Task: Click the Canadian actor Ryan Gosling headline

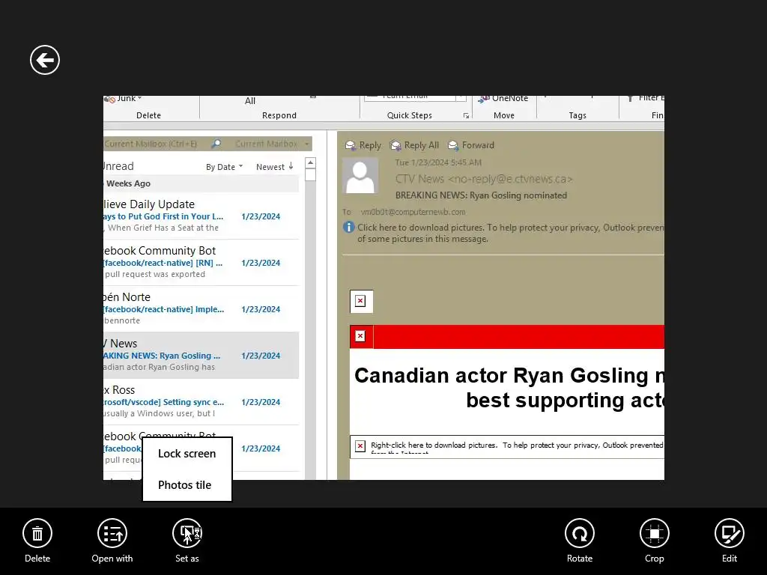Action: [x=509, y=388]
